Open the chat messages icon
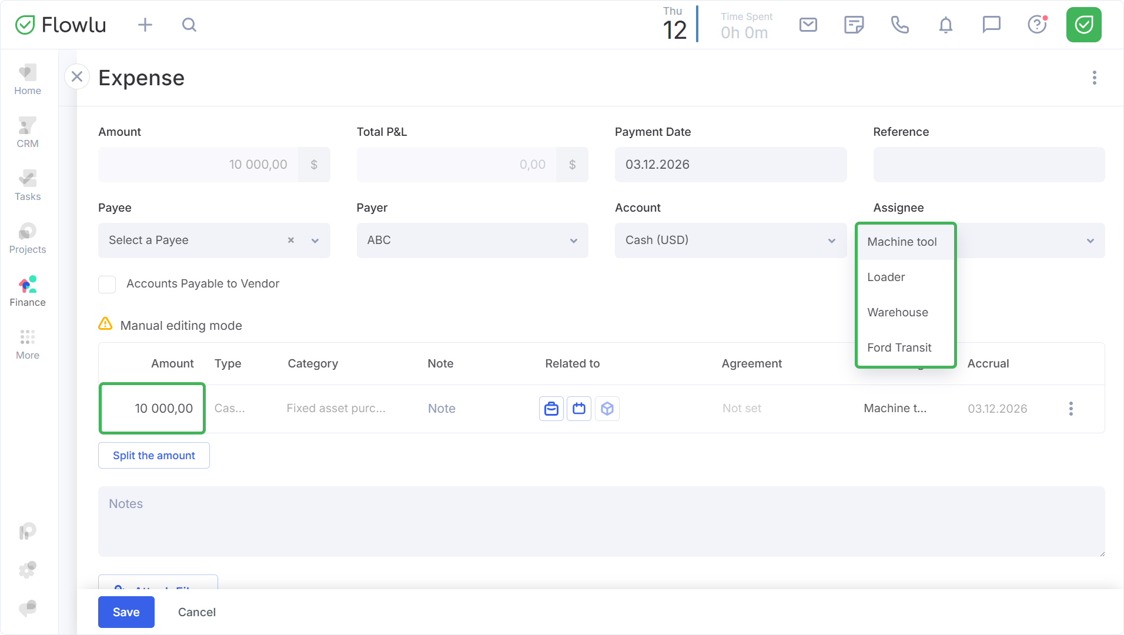The image size is (1124, 635). 991,25
